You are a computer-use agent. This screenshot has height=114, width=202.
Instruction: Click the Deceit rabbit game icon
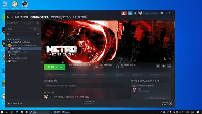[x=9, y=55]
